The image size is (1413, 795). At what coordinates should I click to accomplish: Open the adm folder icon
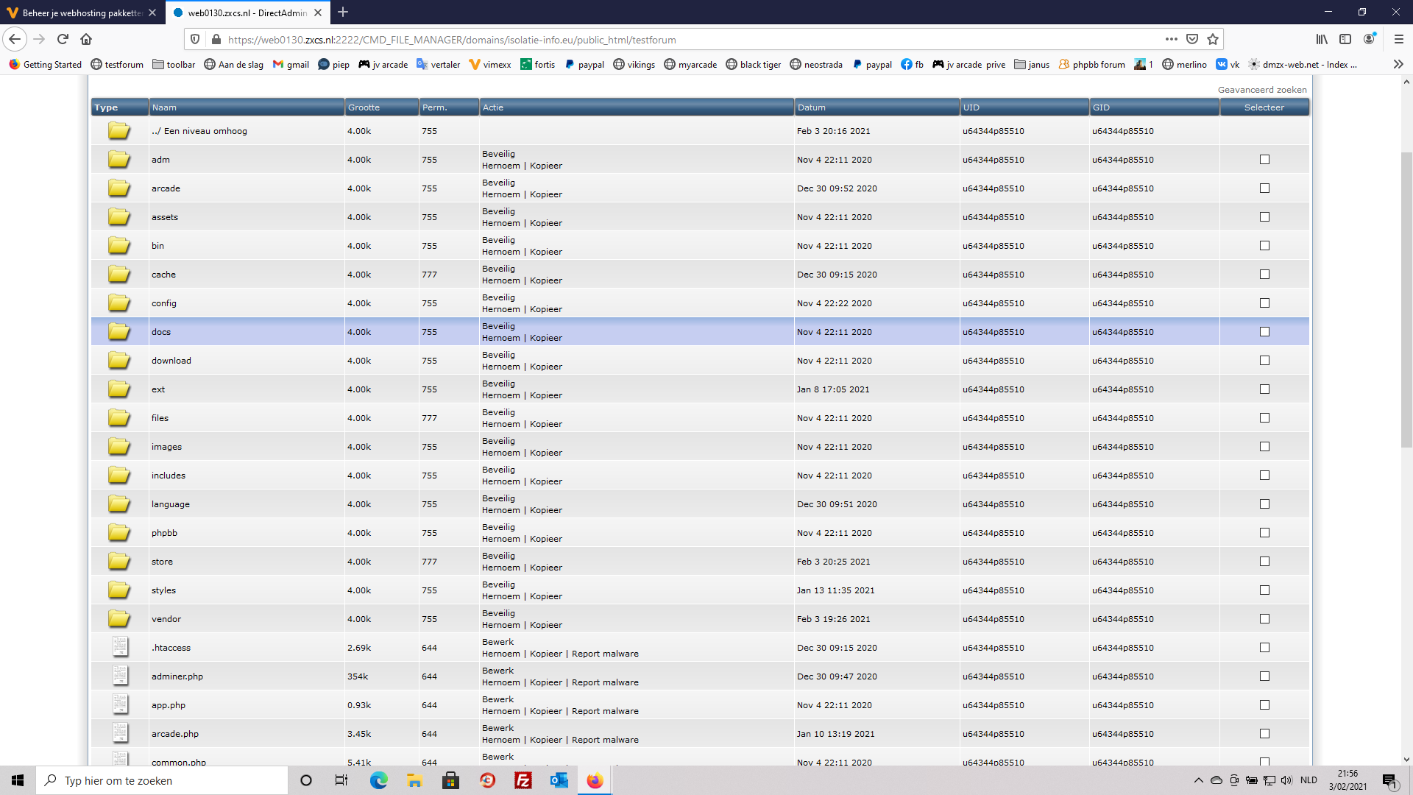118,159
